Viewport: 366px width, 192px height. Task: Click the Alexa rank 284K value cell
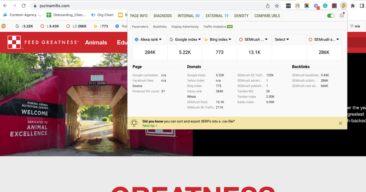click(150, 52)
